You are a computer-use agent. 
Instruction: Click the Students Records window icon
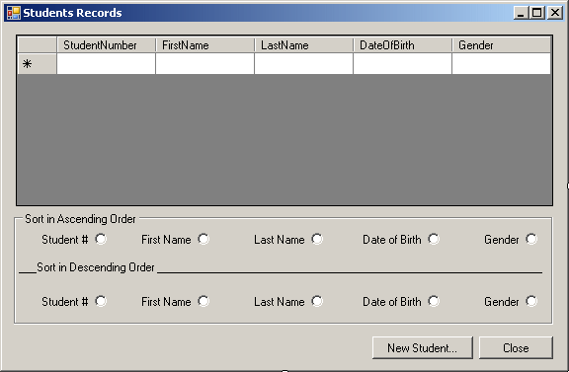coord(14,13)
